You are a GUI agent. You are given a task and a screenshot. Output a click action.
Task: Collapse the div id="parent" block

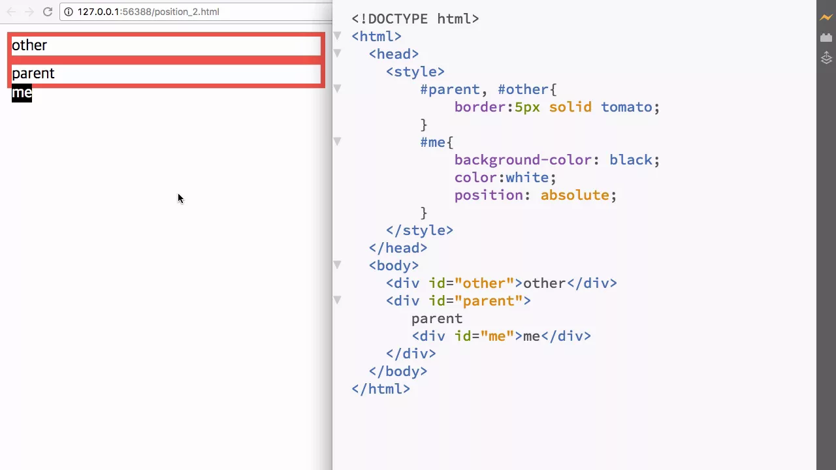click(337, 300)
